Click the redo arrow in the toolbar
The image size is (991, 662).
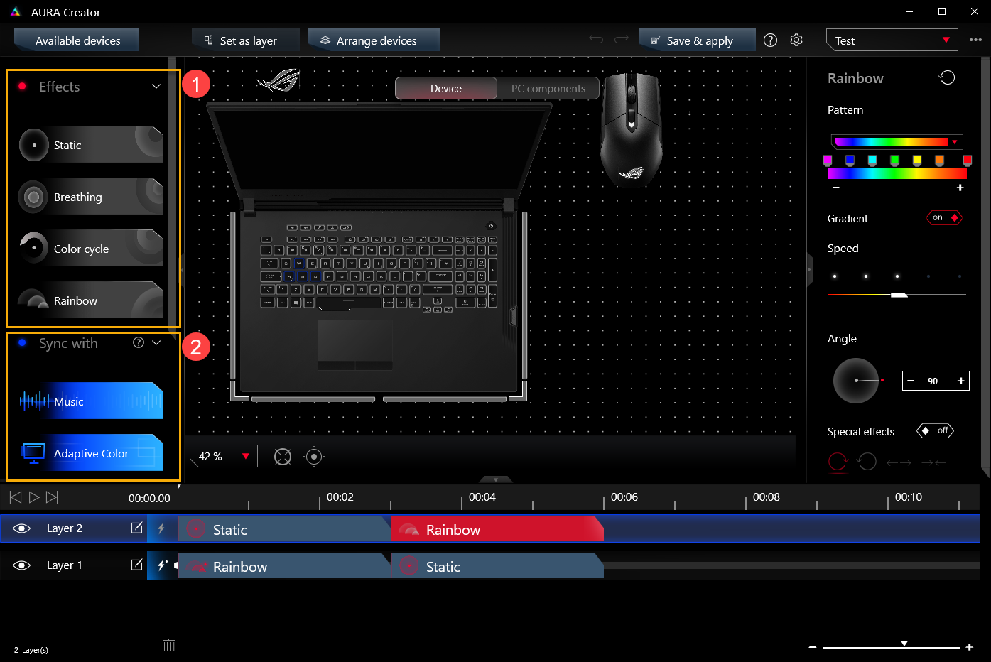[622, 40]
